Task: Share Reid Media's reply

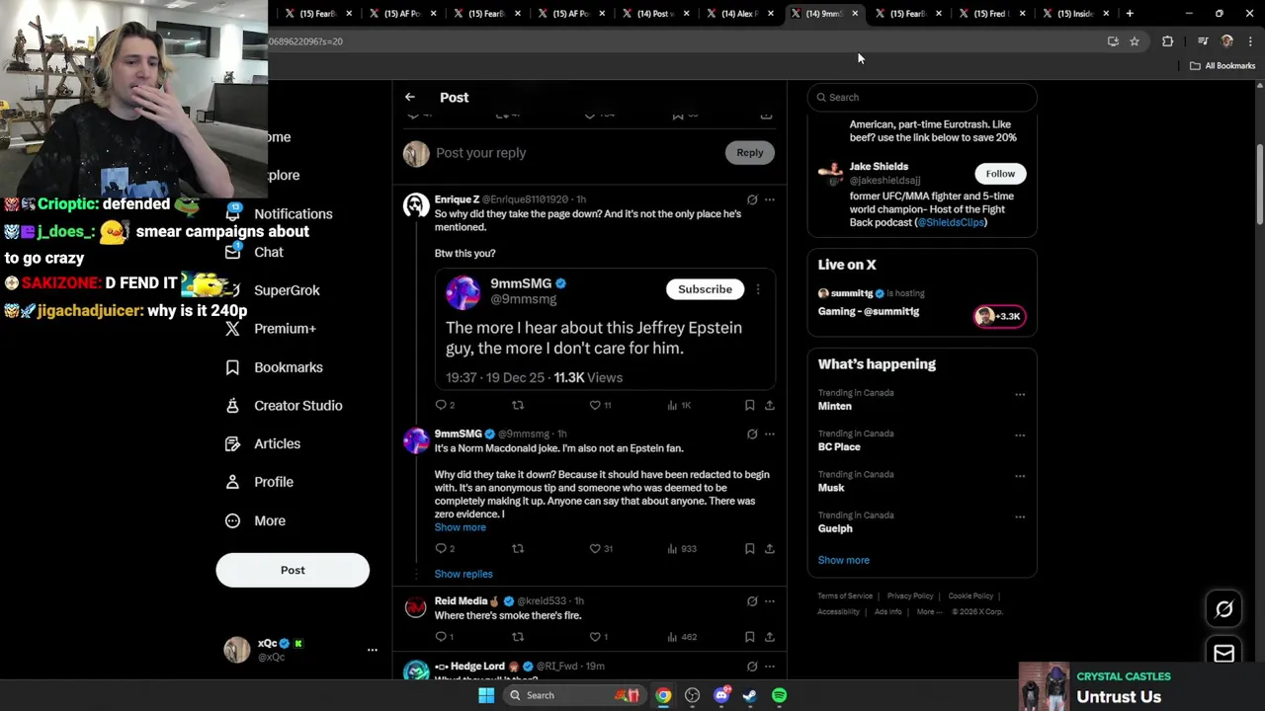Action: [x=770, y=637]
